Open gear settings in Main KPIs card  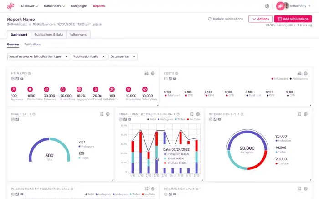point(153,73)
